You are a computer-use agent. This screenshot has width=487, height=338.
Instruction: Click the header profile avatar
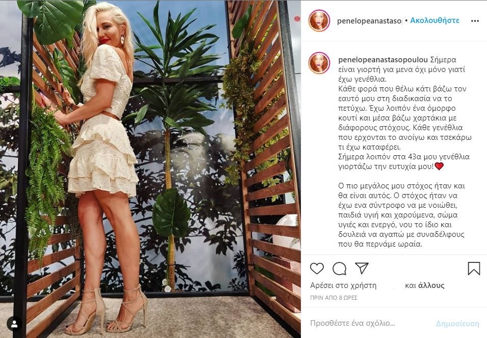coord(319,21)
